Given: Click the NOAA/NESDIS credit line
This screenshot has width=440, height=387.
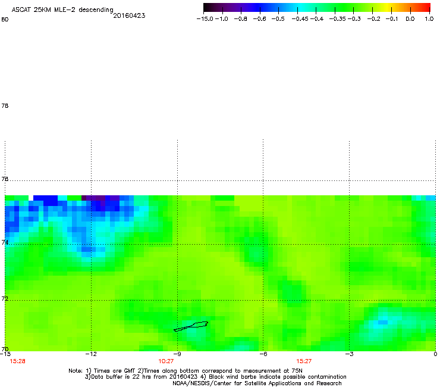Looking at the screenshot, I should tap(257, 383).
